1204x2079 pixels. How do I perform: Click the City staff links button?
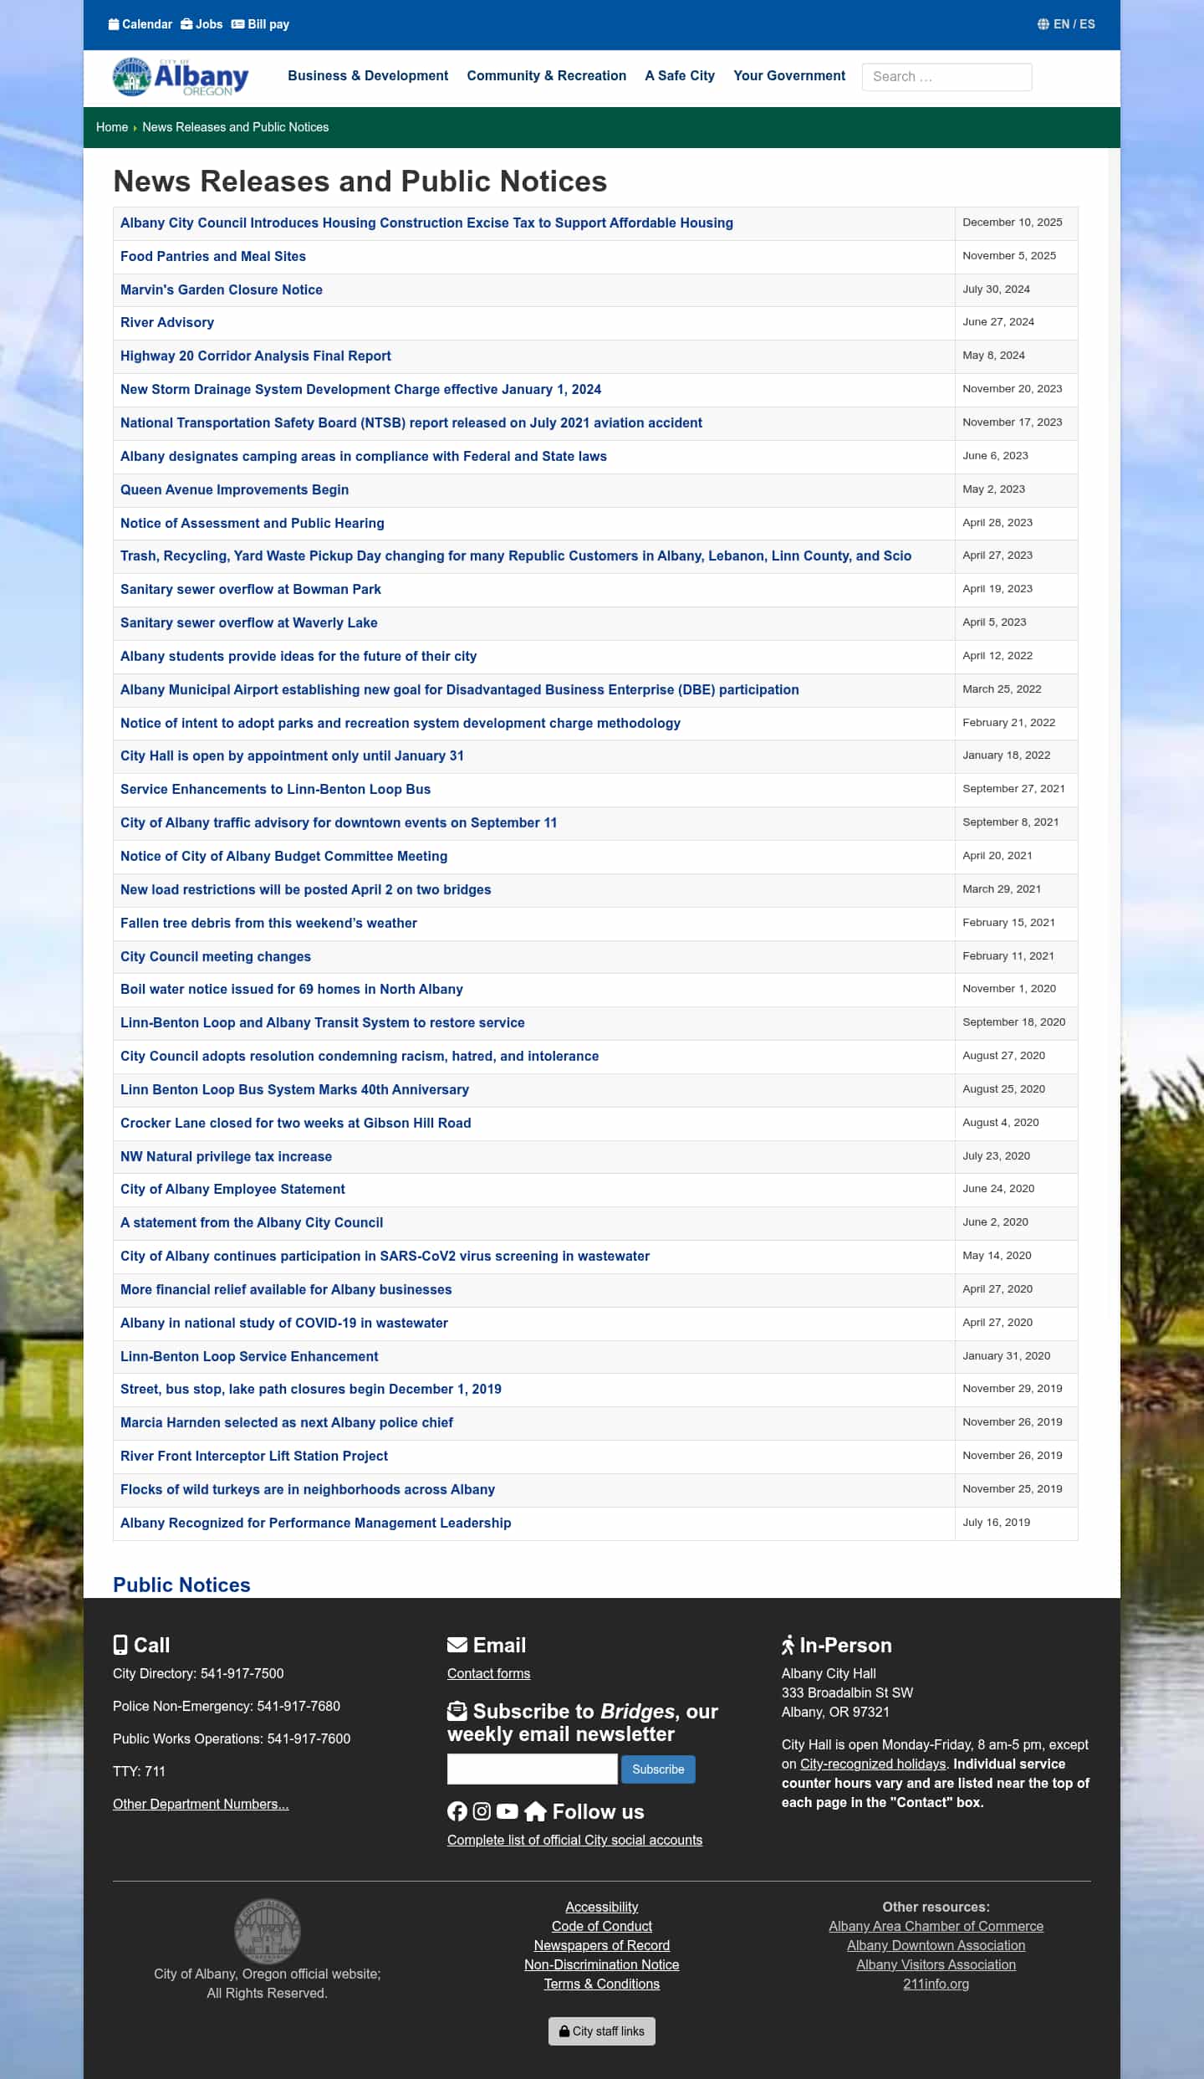tap(602, 2031)
